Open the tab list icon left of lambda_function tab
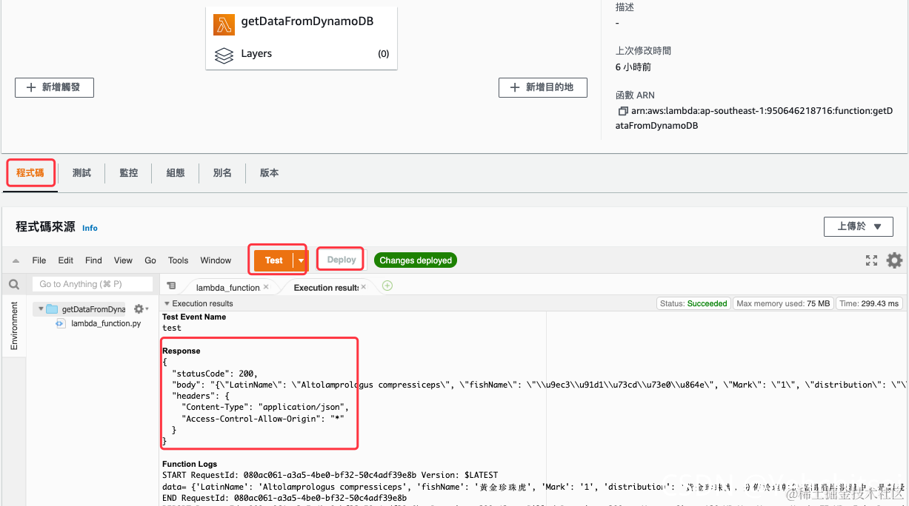This screenshot has width=909, height=506. click(171, 286)
